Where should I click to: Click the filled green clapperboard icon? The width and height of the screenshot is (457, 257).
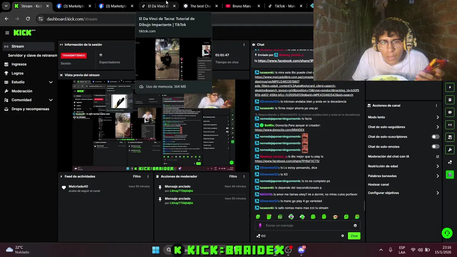point(450,175)
